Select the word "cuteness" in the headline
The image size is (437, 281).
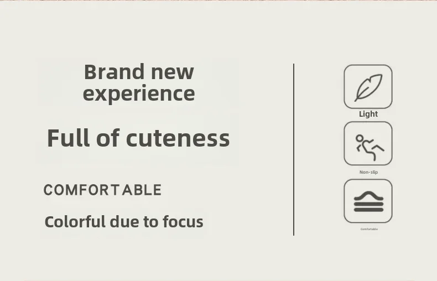coord(178,138)
